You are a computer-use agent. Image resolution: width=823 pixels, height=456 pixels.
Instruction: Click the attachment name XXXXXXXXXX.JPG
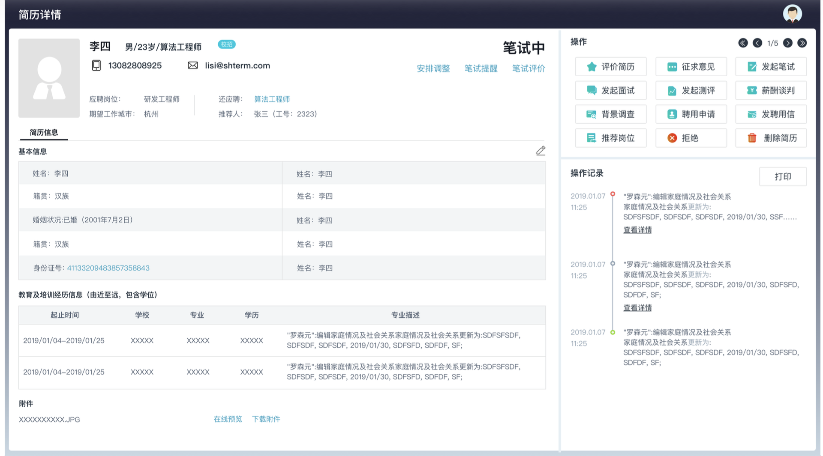49,420
